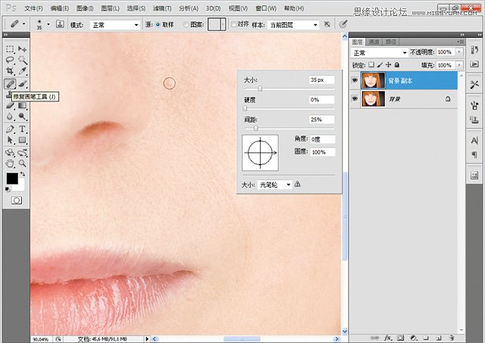This screenshot has width=485, height=343.
Task: Toggle lock transparent pixels
Action: [371, 64]
